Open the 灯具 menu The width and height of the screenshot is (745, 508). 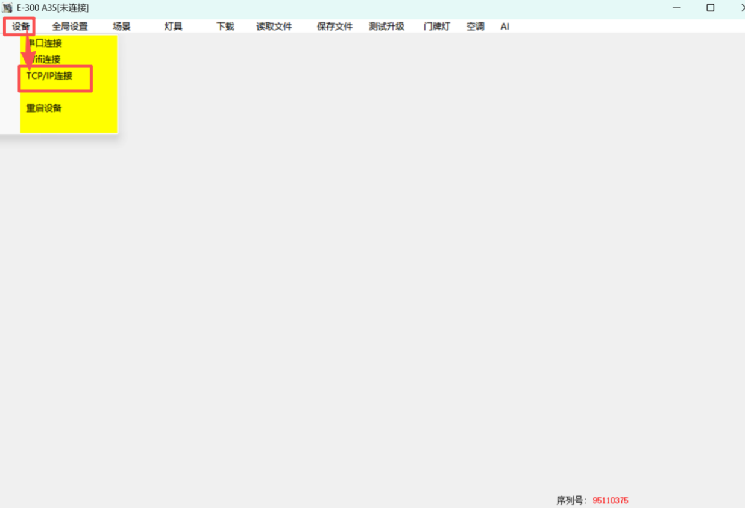coord(174,27)
